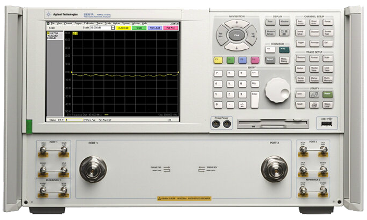Tap the right Probe Power connector

pyautogui.click(x=227, y=124)
